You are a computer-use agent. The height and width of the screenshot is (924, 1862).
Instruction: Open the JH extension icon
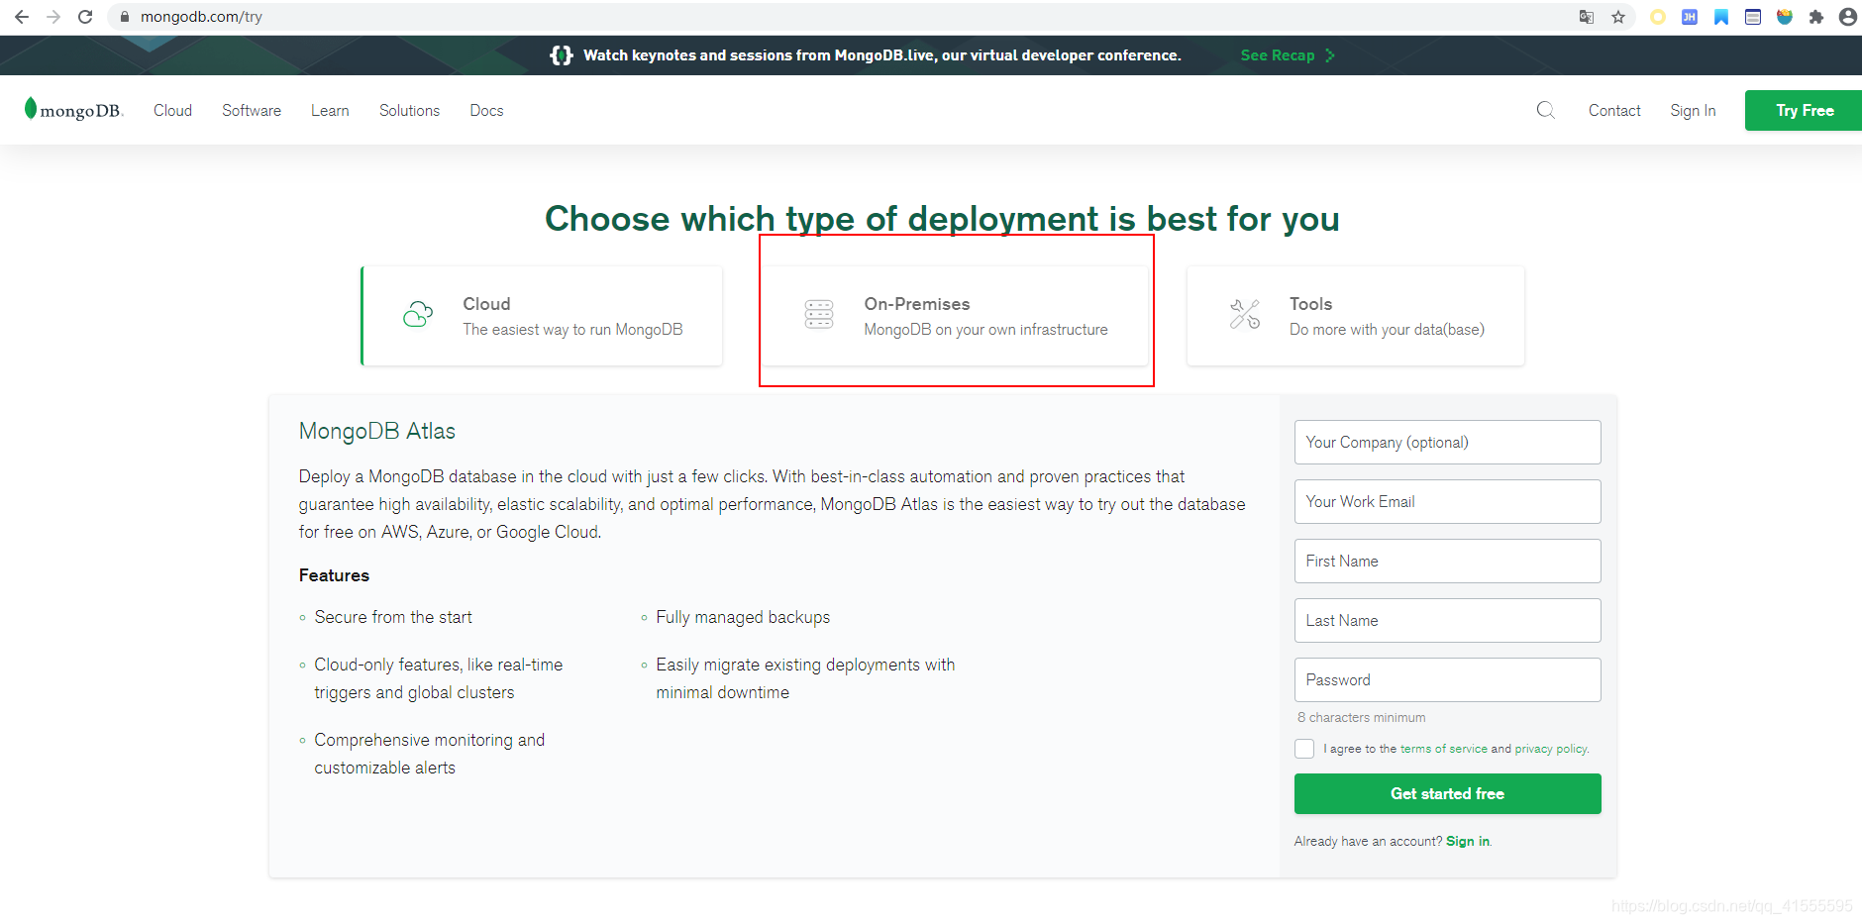[1690, 17]
